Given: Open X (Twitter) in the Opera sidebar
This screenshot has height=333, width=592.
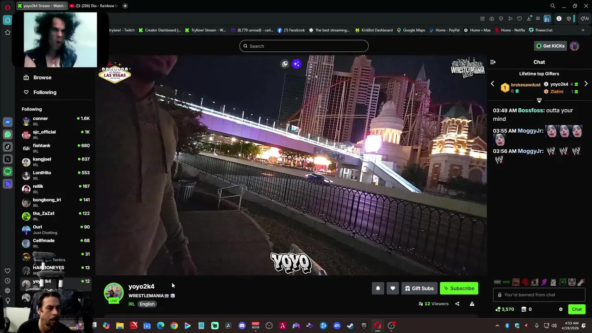Looking at the screenshot, I should pos(7,159).
